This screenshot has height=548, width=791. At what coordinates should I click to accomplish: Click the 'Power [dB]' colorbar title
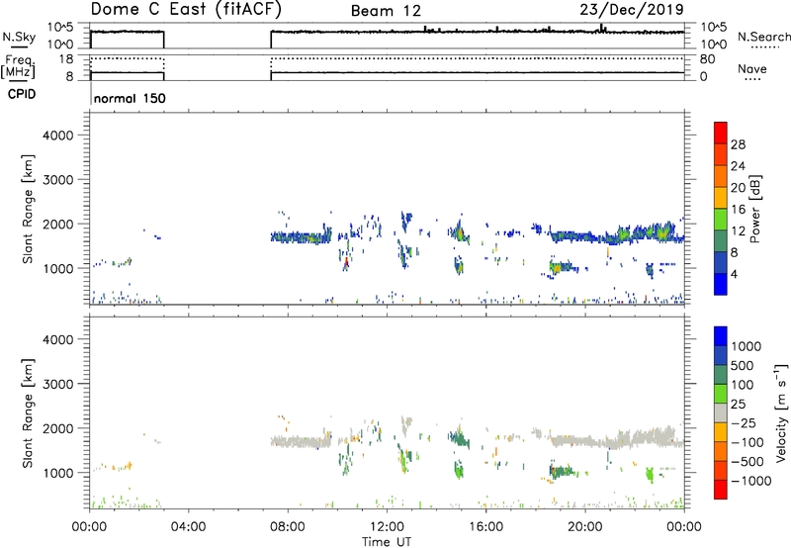pyautogui.click(x=754, y=209)
